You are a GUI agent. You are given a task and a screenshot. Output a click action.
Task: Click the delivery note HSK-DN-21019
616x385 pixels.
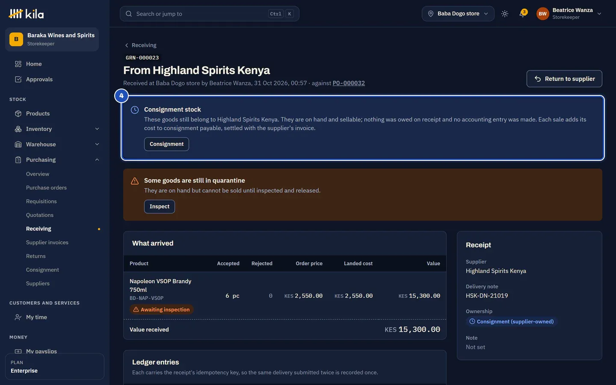[x=487, y=296]
